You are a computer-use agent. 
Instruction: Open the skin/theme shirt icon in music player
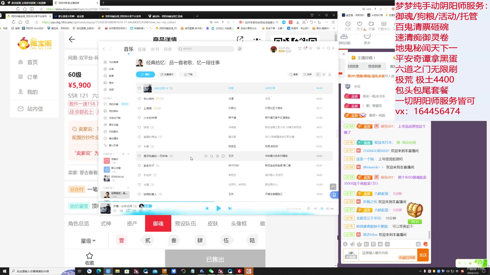pyautogui.click(x=300, y=48)
